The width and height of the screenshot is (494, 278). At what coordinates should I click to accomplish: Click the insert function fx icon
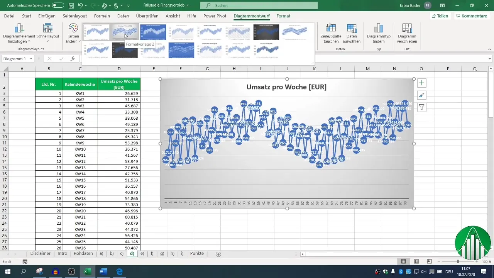(73, 59)
